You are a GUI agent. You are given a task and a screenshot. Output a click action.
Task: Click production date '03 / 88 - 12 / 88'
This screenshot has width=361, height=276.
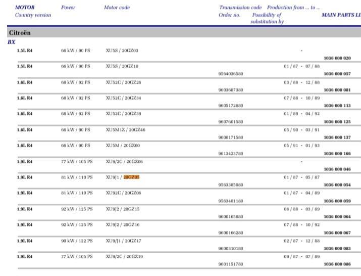click(302, 82)
